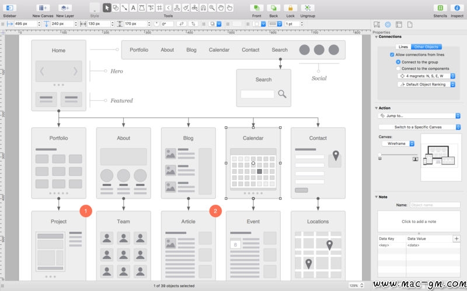Select the Text tool in Tools
Screen dimensions: 467x291
coord(133,8)
